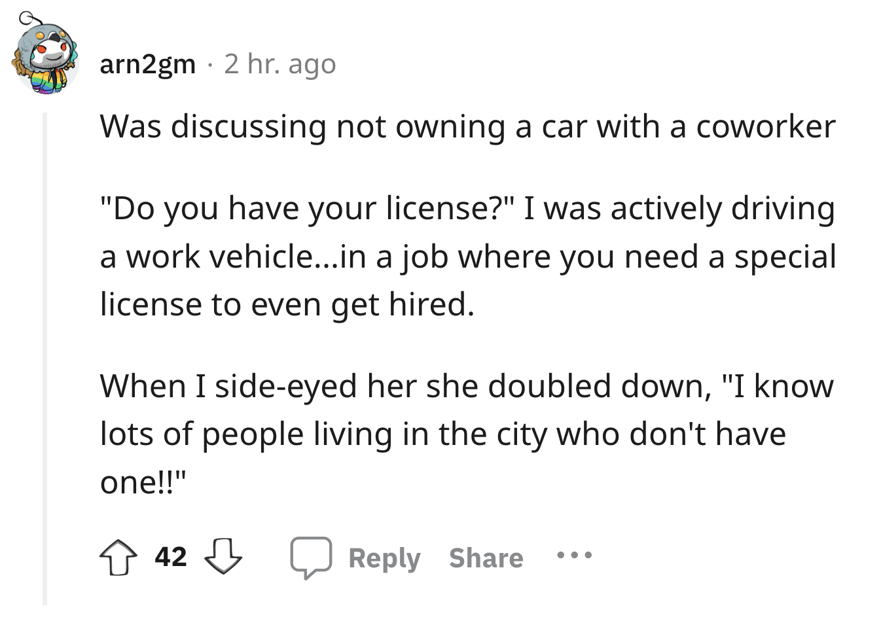Click the word 'coworker' in the first line
The width and height of the screenshot is (881, 640).
766,126
